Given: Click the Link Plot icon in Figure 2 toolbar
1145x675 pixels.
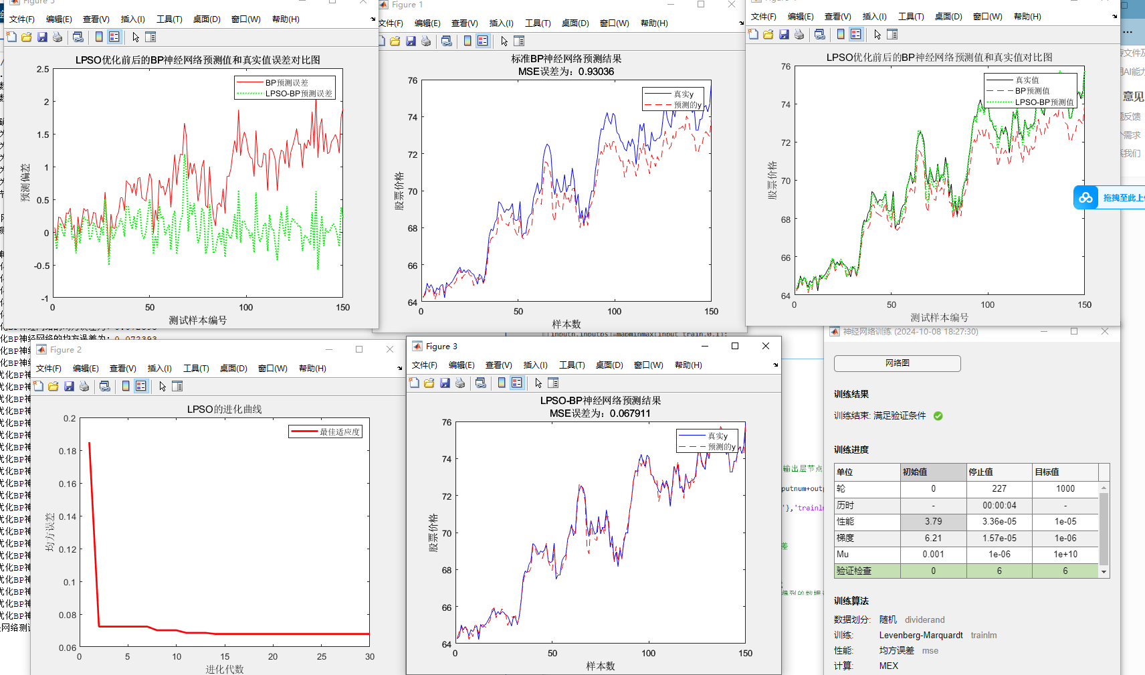Looking at the screenshot, I should [x=104, y=386].
